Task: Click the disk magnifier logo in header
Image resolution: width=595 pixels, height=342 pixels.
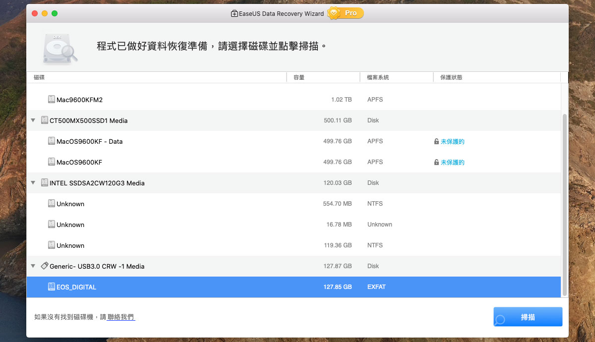Action: (60, 49)
